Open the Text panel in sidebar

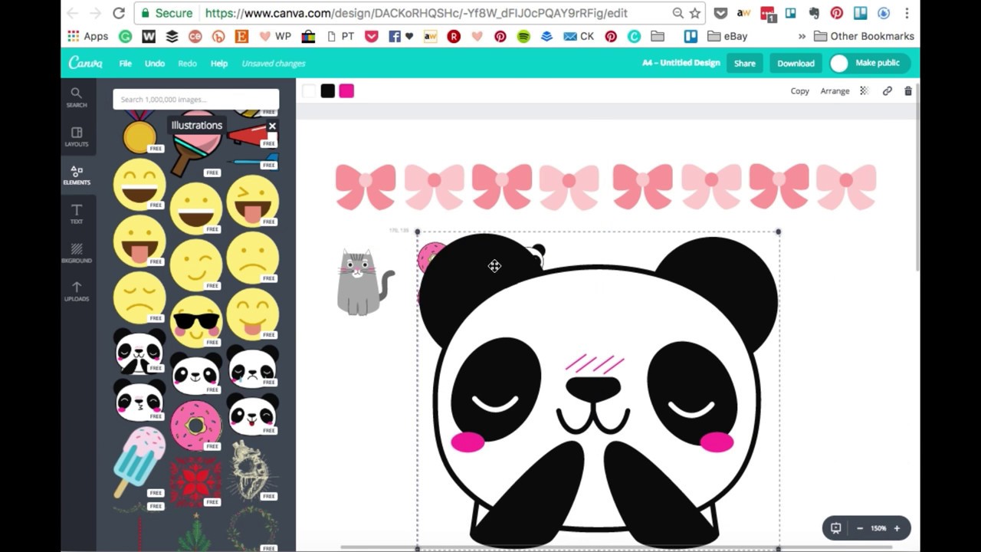point(77,214)
